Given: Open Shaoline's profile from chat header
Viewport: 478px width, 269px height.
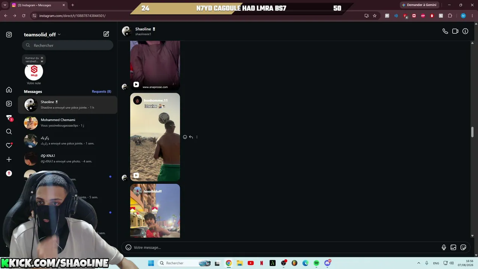Looking at the screenshot, I should (x=139, y=31).
